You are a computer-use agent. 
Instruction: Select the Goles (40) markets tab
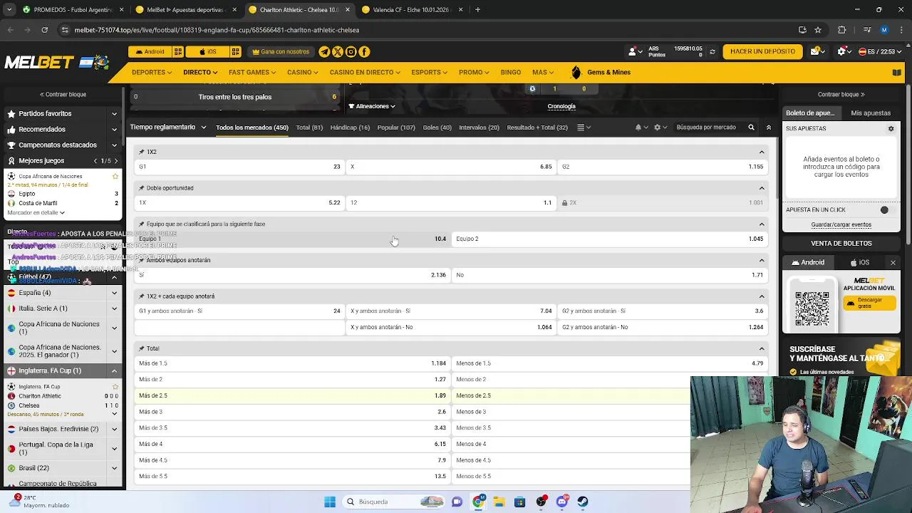(437, 128)
